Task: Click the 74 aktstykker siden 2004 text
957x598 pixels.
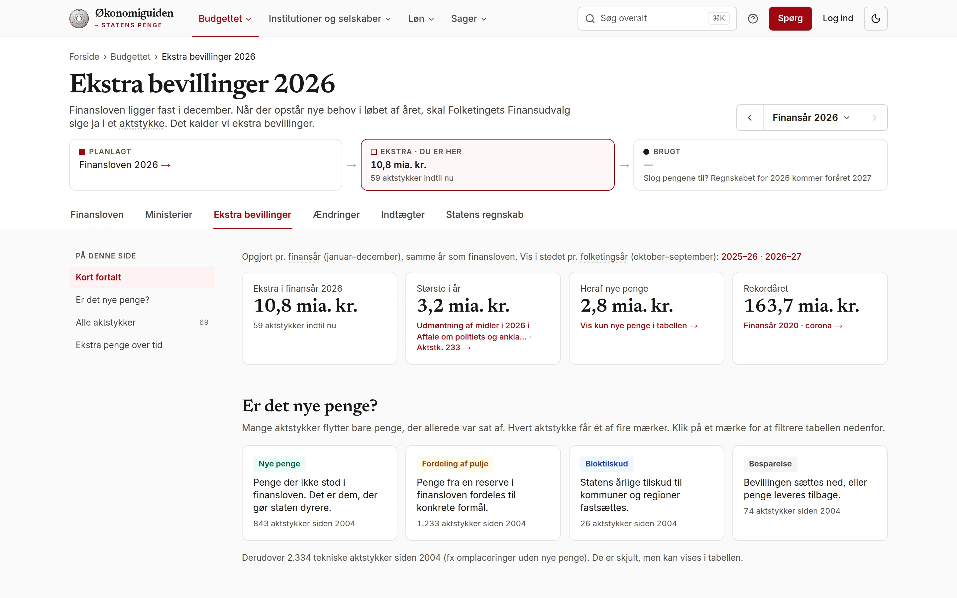Action: point(792,511)
